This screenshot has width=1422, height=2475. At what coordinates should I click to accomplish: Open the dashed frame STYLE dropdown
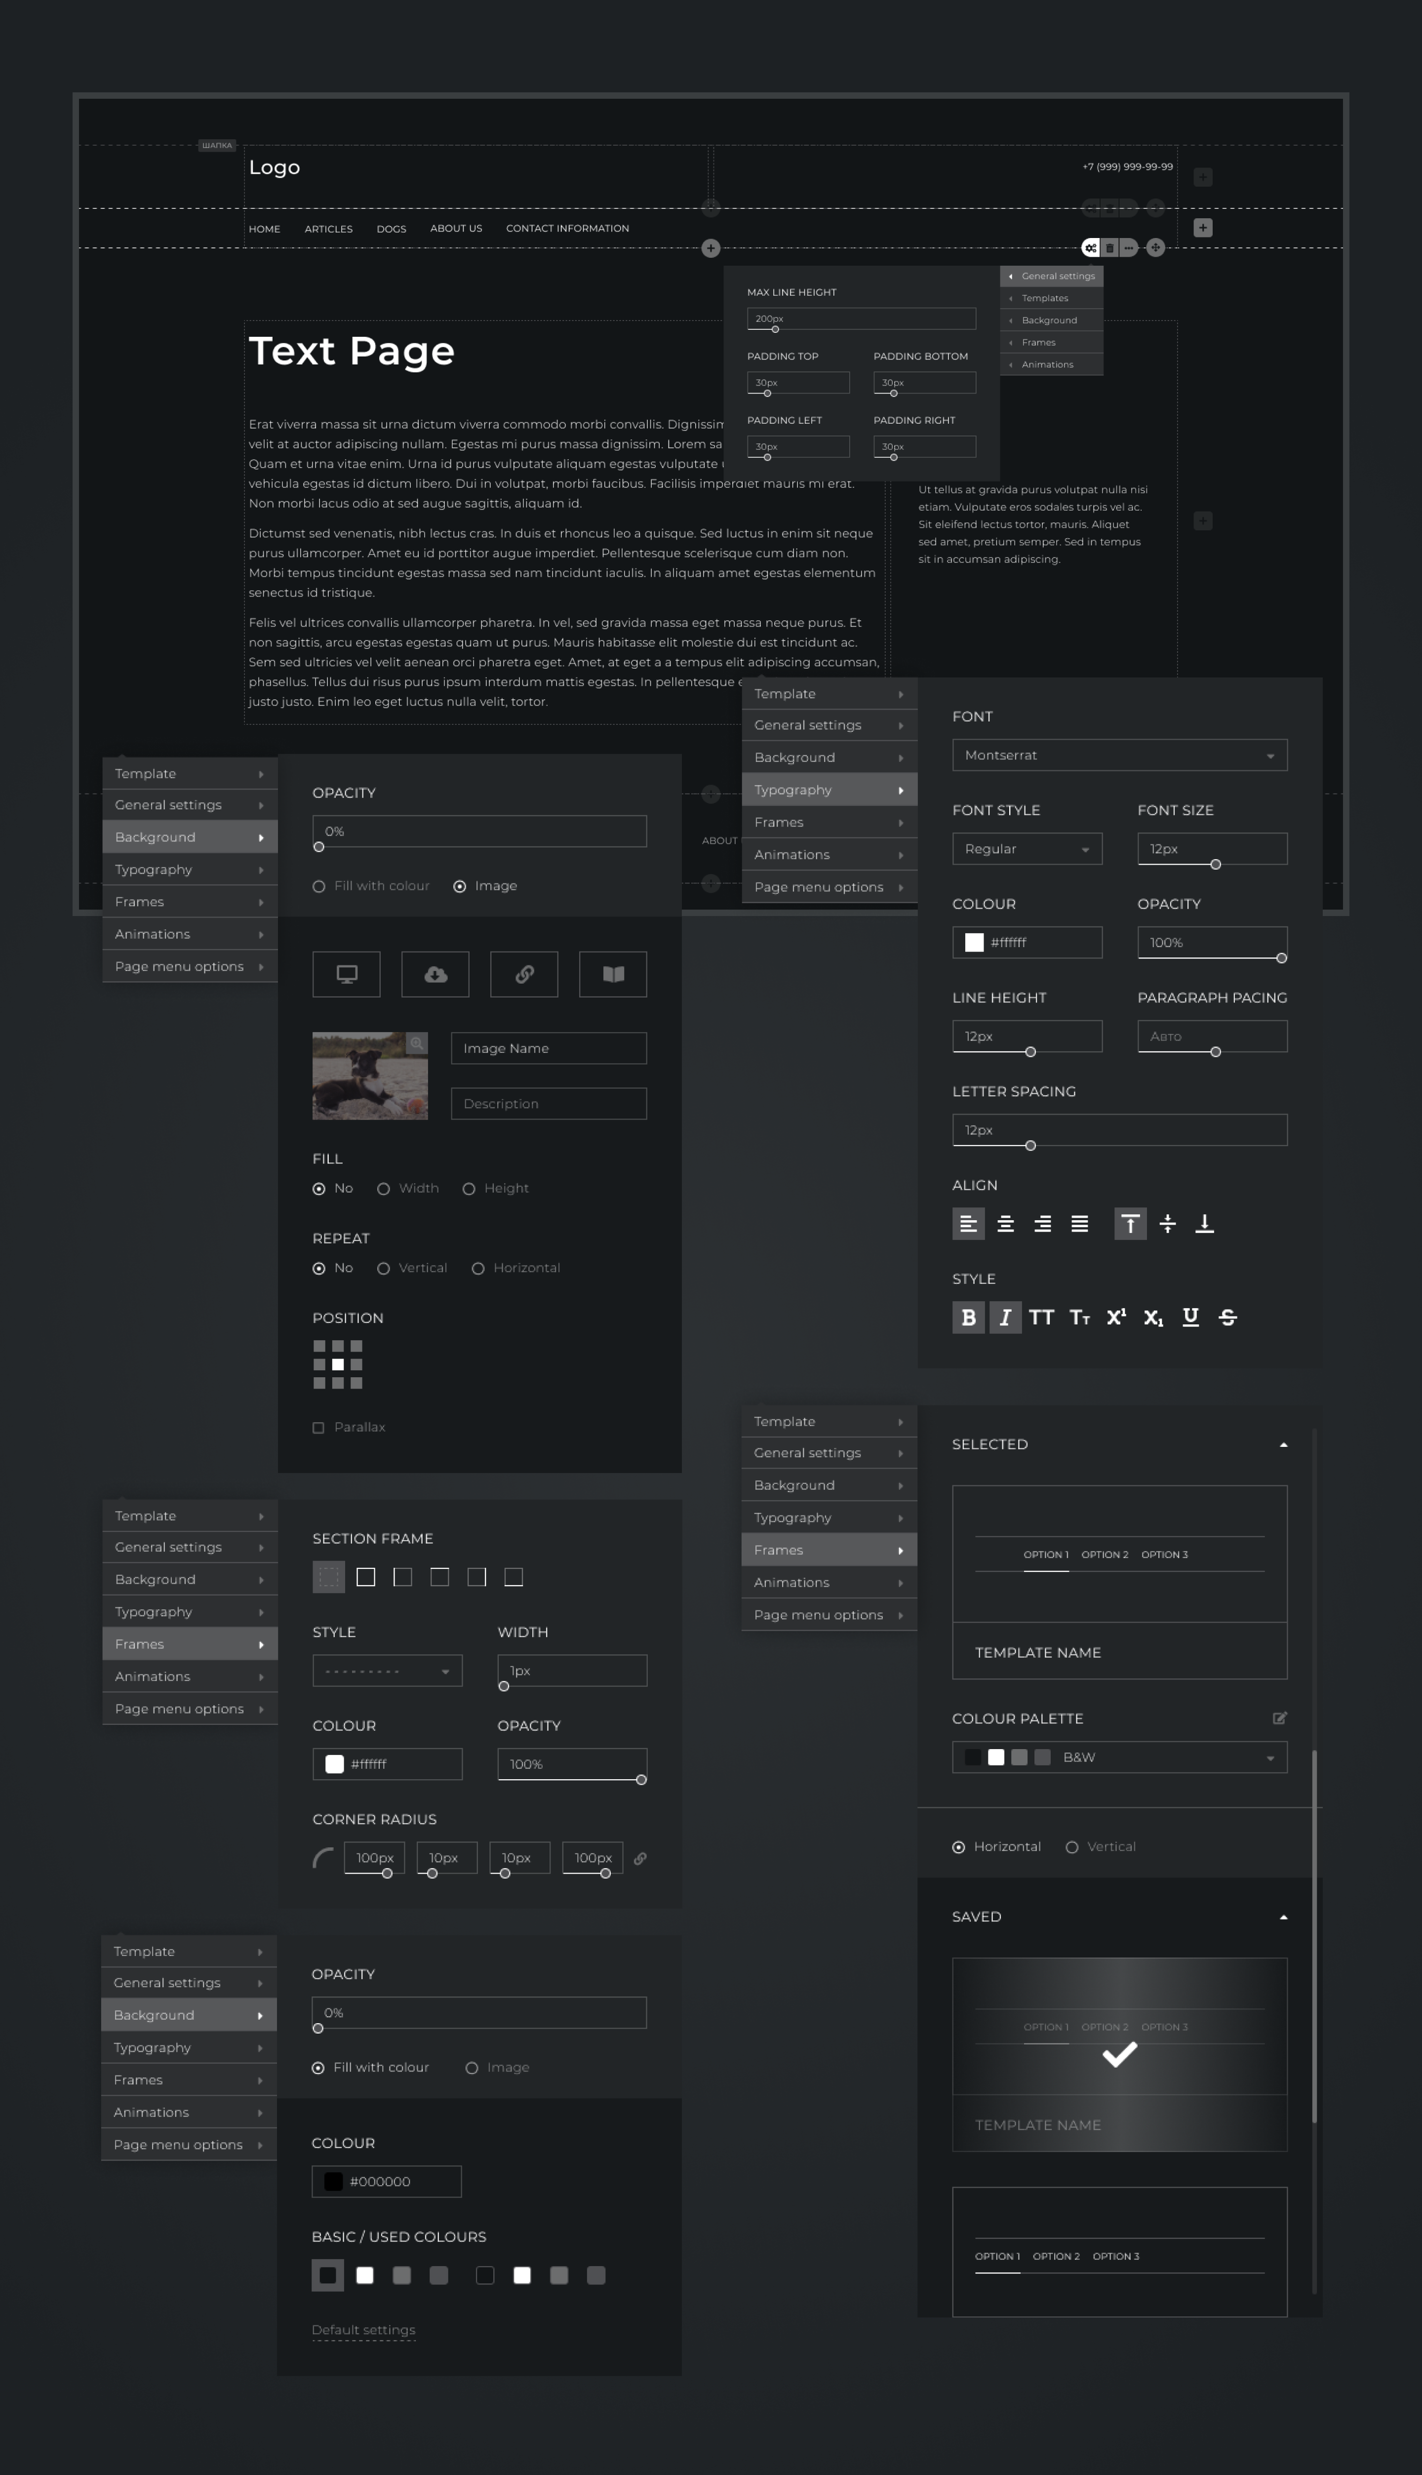[x=387, y=1671]
